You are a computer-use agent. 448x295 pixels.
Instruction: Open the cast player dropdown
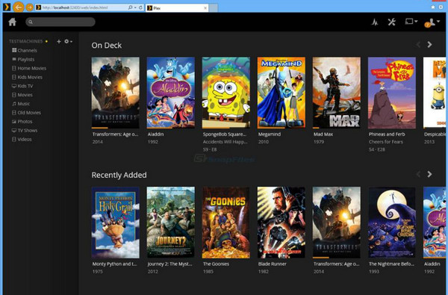tap(411, 22)
